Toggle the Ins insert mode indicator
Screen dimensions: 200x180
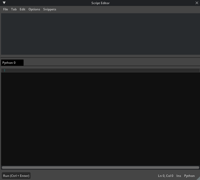click(178, 176)
